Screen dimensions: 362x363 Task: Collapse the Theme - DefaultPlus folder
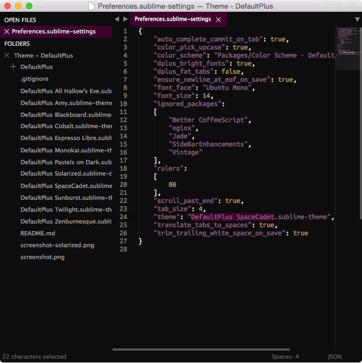click(x=6, y=55)
